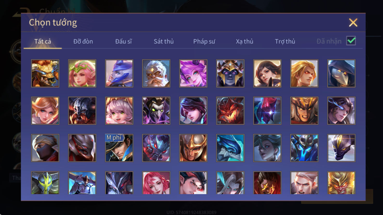Pick the golden winged-helmet knight hero
This screenshot has width=383, height=215.
point(193,148)
